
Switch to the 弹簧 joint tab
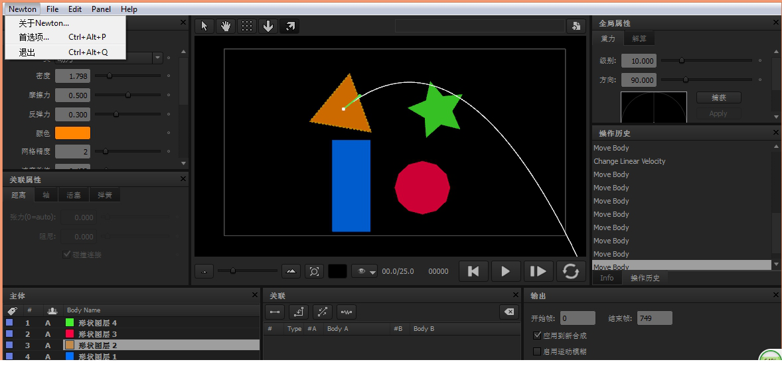coord(105,195)
